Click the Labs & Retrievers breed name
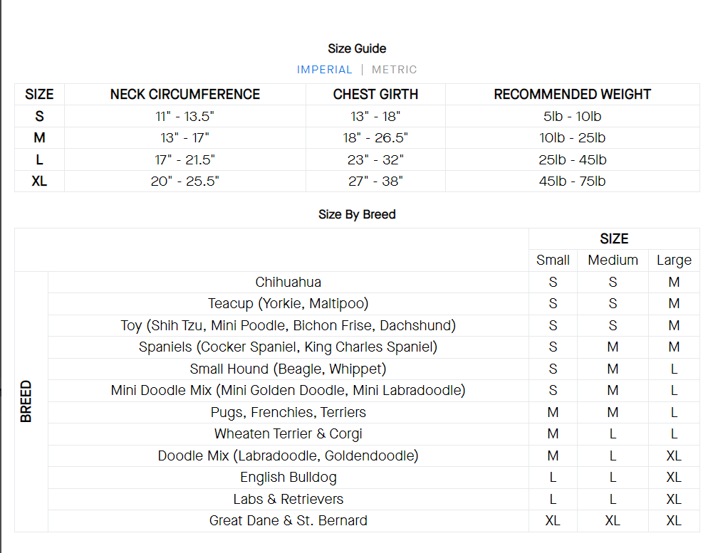This screenshot has width=713, height=553. (x=288, y=499)
